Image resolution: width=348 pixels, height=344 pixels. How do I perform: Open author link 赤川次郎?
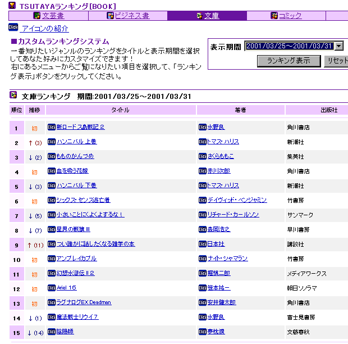click(219, 171)
